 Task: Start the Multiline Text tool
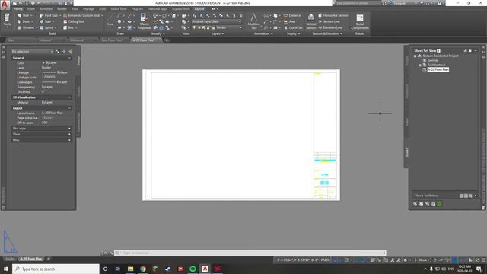pos(253,21)
